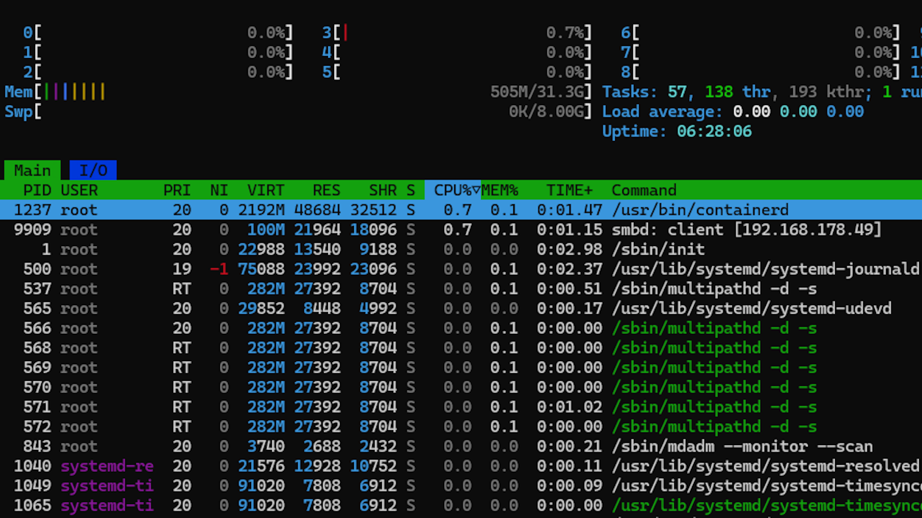The width and height of the screenshot is (922, 518).
Task: Select the systemd-journald process row
Action: 765,269
